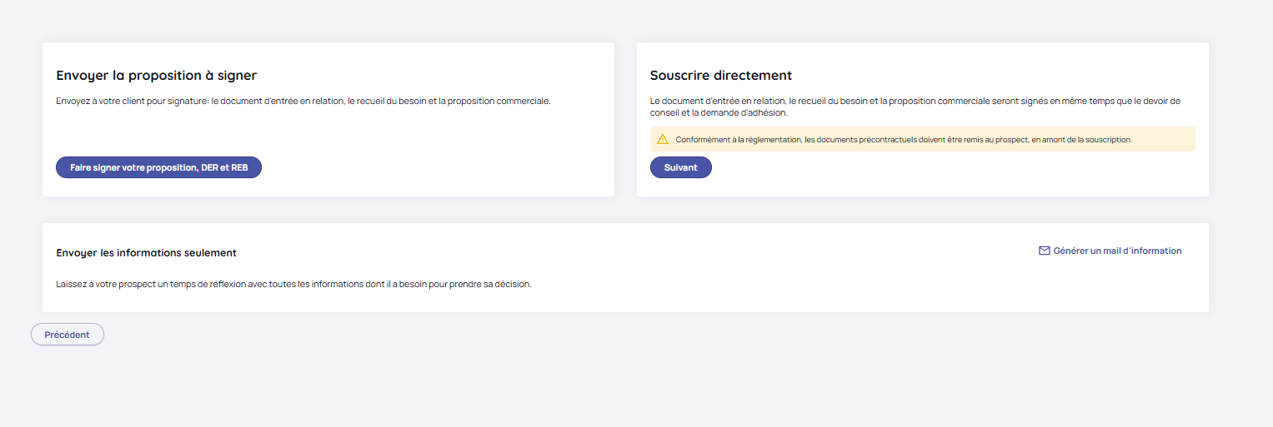The height and width of the screenshot is (427, 1273).
Task: Click the warning text Conformément à la réglementation
Action: pos(903,140)
